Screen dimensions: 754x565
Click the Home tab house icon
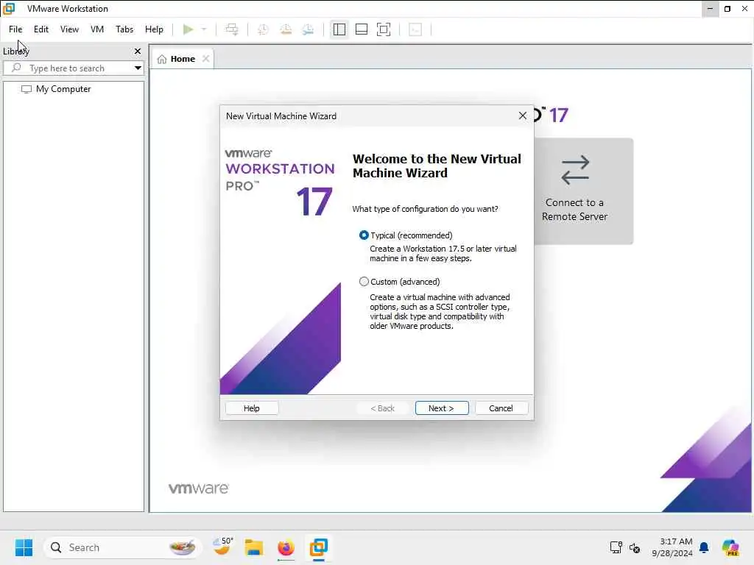pyautogui.click(x=162, y=59)
